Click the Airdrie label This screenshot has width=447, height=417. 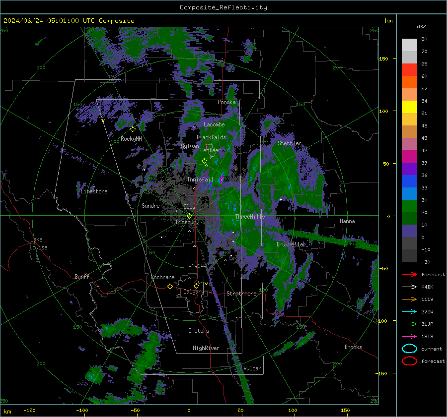(x=196, y=265)
